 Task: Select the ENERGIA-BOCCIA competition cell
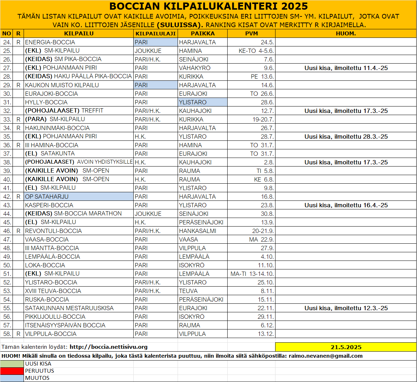(x=79, y=42)
